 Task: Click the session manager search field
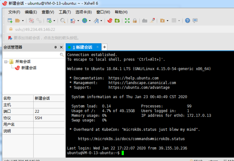31,55
